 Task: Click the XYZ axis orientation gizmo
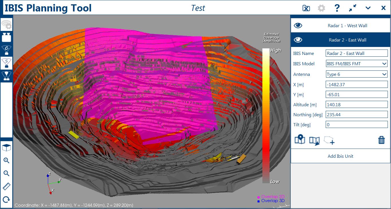54,183
